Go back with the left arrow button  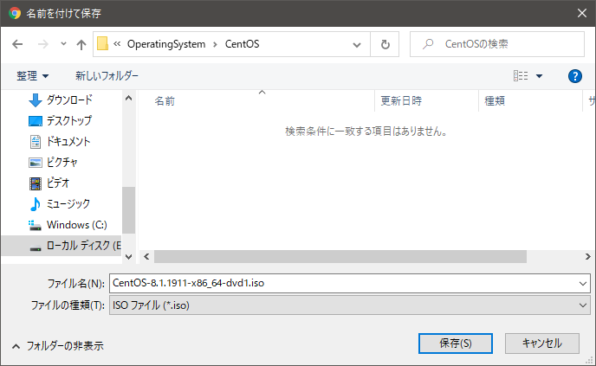pos(17,44)
